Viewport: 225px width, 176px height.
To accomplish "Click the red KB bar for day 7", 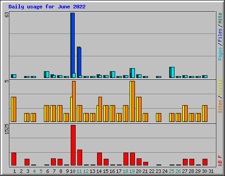I will (x=53, y=162).
